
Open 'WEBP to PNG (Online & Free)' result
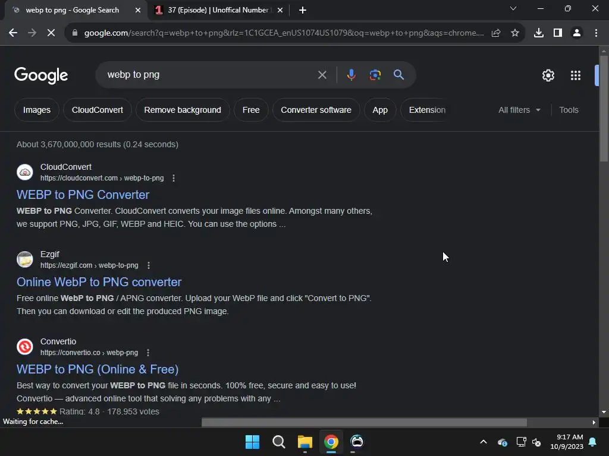click(98, 369)
